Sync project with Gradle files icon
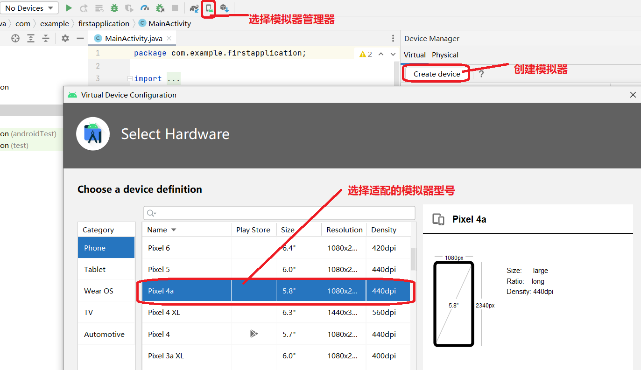This screenshot has height=370, width=641. (x=194, y=8)
